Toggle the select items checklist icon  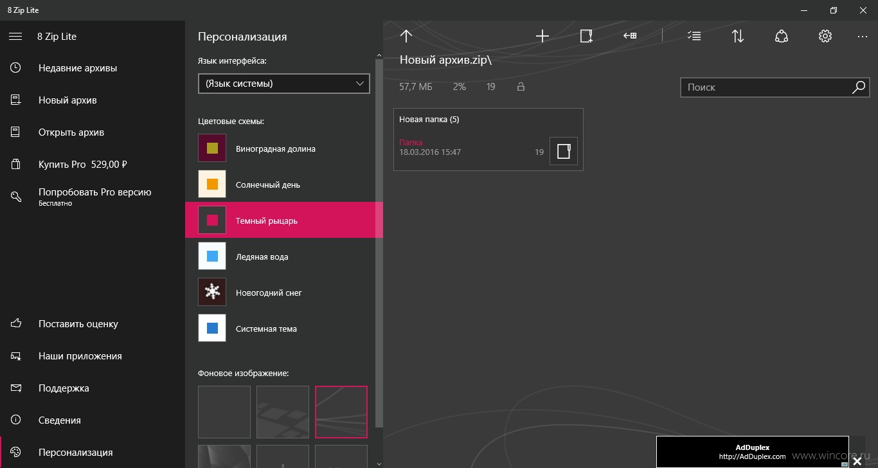tap(694, 36)
